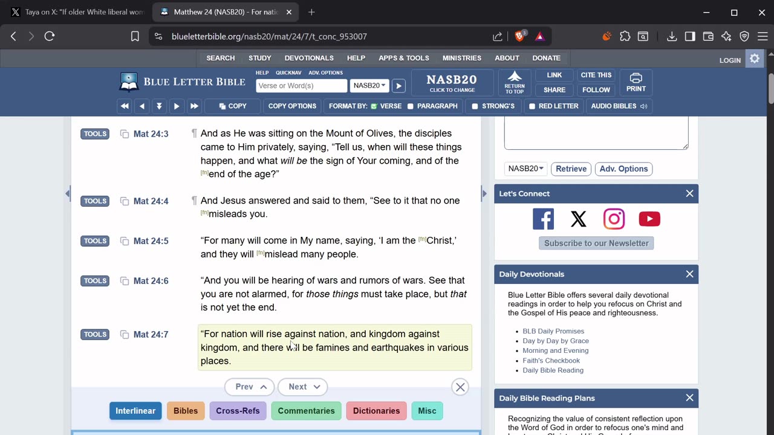Reload the page in browser toolbar
This screenshot has height=435, width=774.
click(x=50, y=36)
